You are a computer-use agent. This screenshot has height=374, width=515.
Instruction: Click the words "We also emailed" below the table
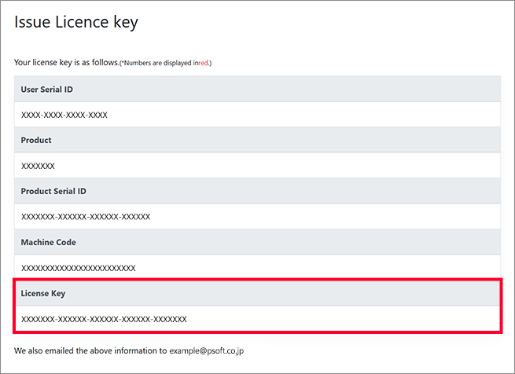[44, 350]
